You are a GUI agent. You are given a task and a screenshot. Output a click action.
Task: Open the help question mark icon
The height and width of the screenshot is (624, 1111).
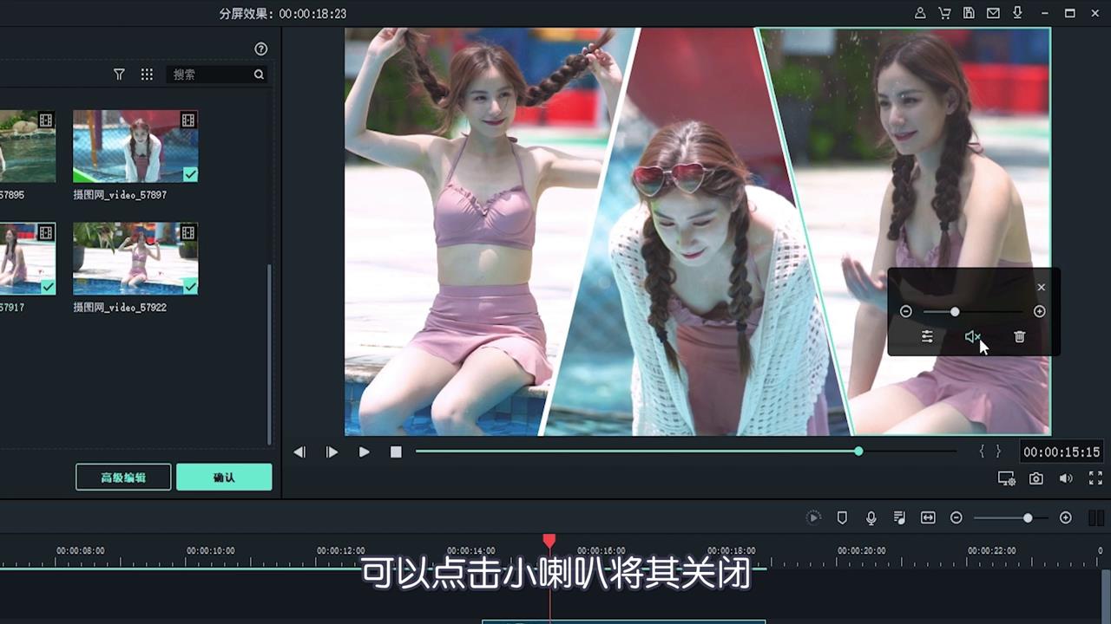click(261, 49)
